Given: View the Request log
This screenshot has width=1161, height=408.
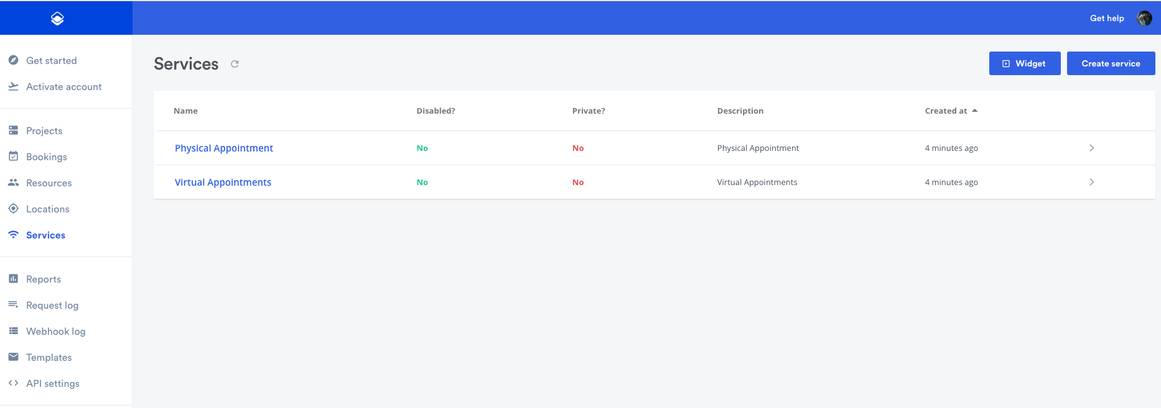Looking at the screenshot, I should 52,305.
